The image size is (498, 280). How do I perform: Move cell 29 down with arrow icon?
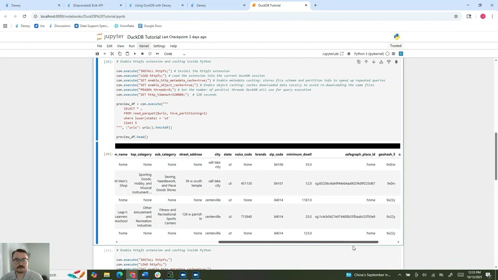[373, 62]
